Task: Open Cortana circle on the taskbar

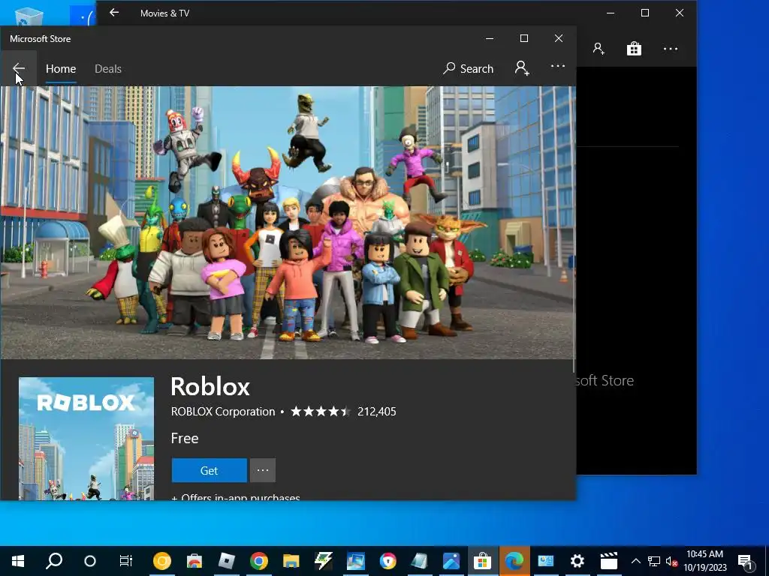Action: (x=90, y=561)
